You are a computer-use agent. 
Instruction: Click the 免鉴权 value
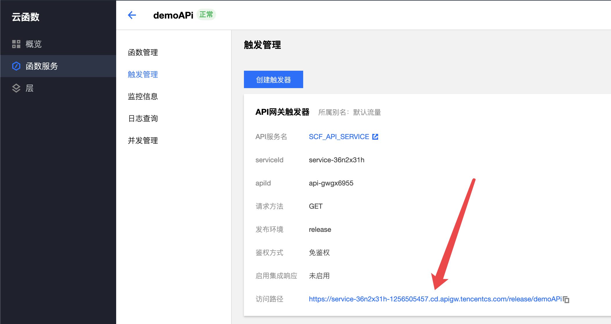coord(319,253)
